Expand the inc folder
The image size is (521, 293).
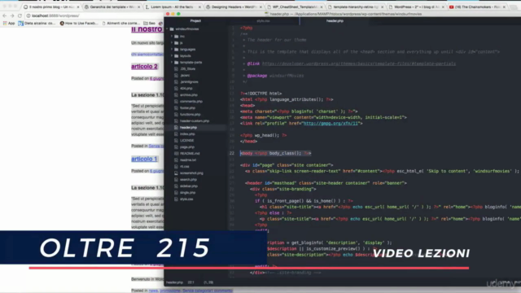172,36
